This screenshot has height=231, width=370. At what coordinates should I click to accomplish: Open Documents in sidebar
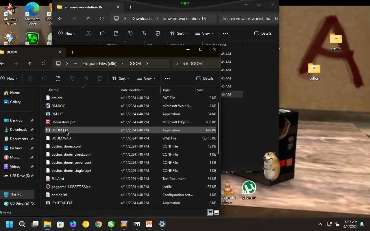19,139
